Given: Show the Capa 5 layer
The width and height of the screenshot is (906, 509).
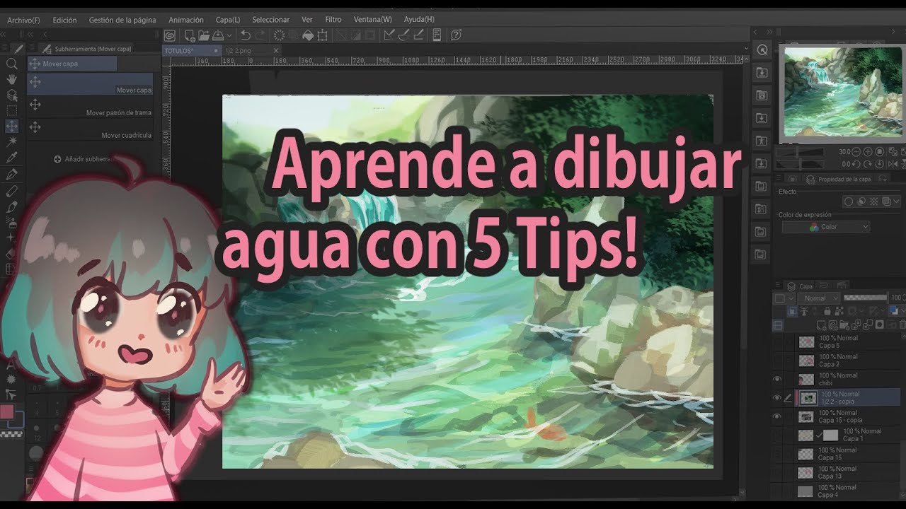Looking at the screenshot, I should [777, 342].
